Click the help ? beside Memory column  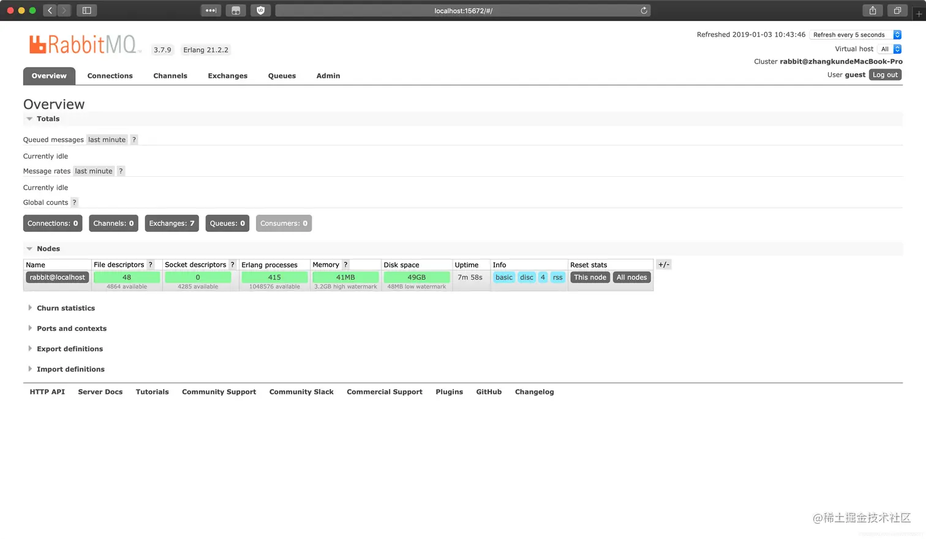345,265
